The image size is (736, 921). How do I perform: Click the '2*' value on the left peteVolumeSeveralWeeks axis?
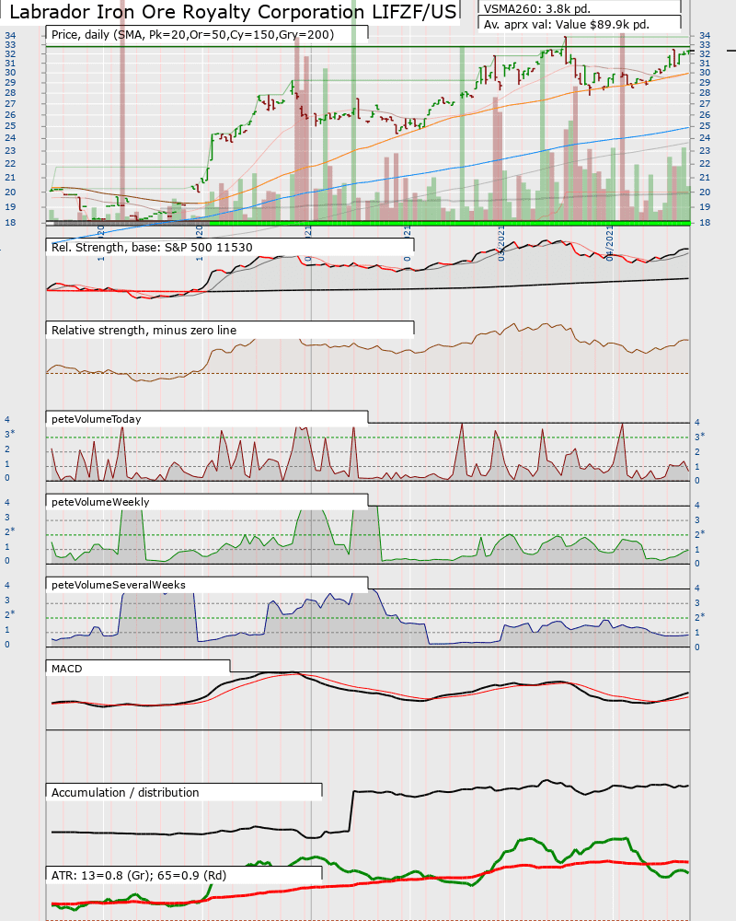9,613
